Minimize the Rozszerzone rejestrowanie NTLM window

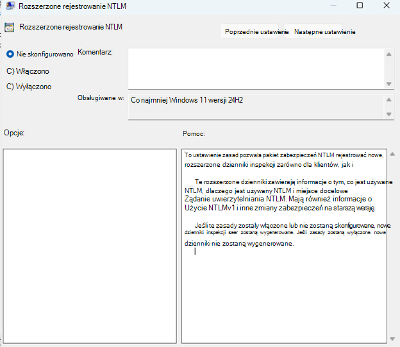[333, 5]
